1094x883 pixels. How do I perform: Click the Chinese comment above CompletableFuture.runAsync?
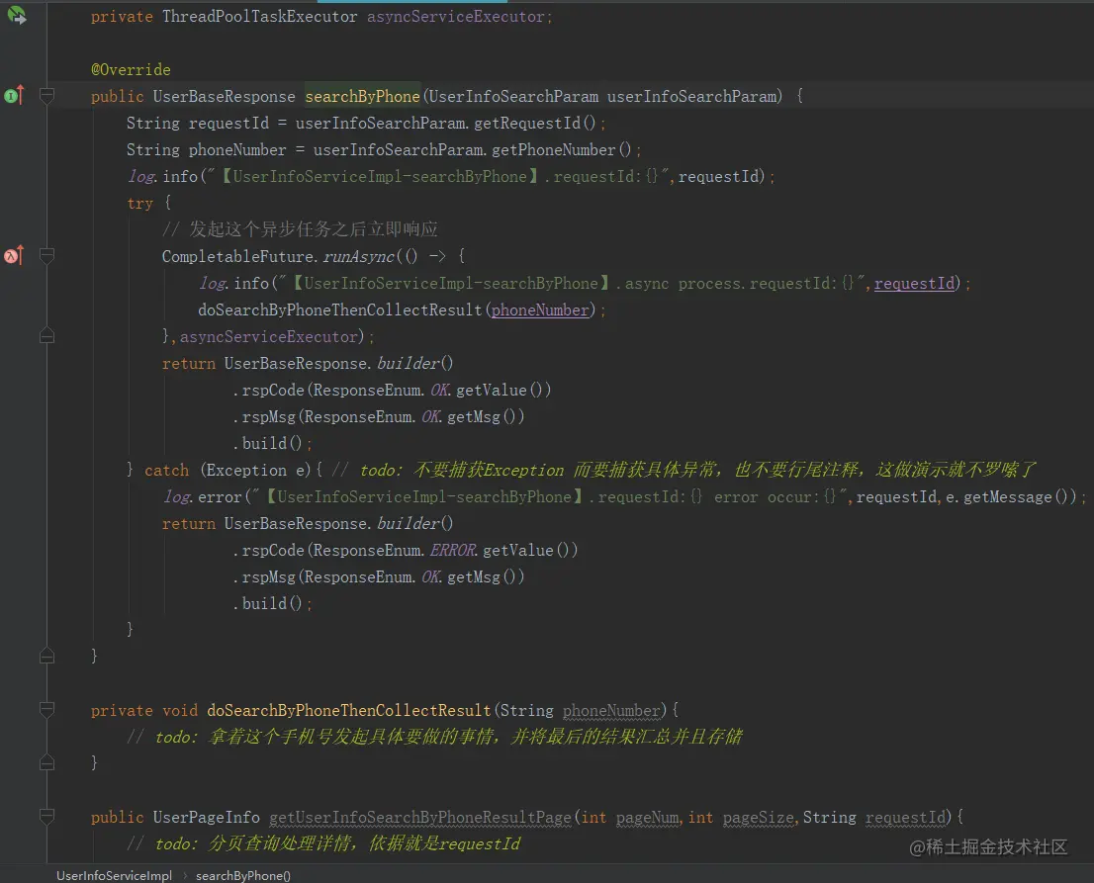coord(300,229)
